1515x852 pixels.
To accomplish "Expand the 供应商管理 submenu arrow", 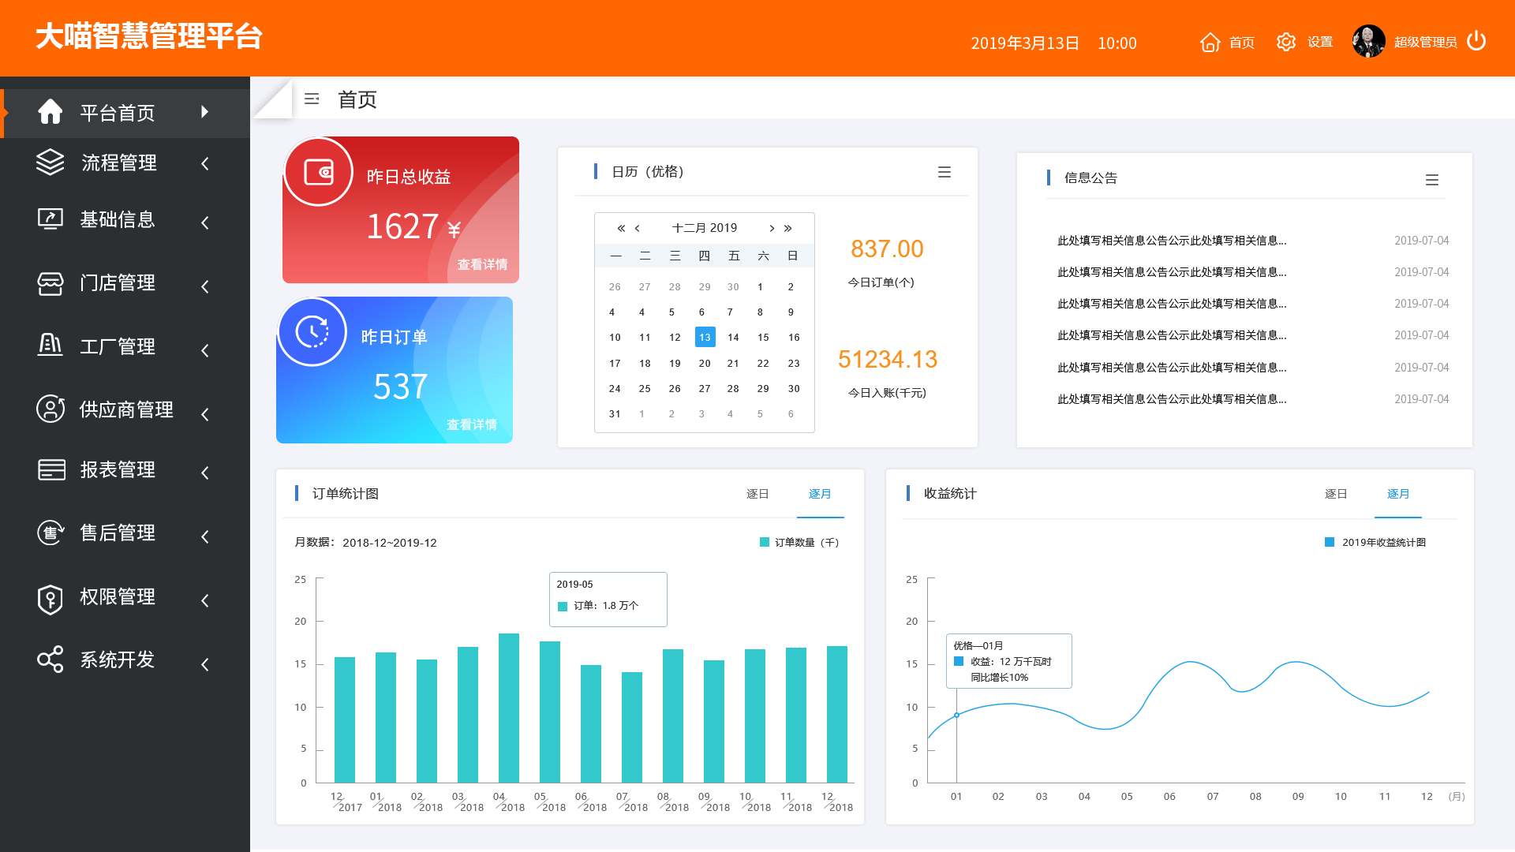I will [x=205, y=414].
